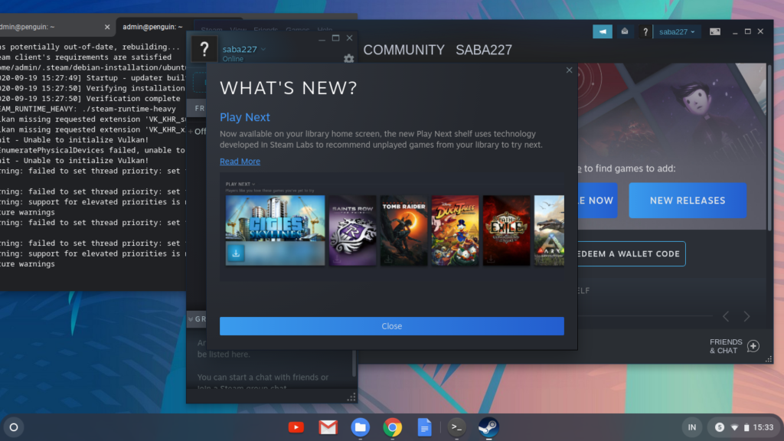This screenshot has width=784, height=441.
Task: Click the NEW RELEASES button
Action: (x=688, y=201)
